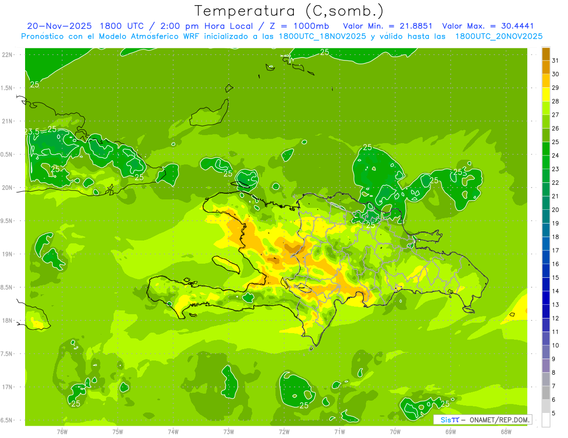The height and width of the screenshot is (438, 568).
Task: Click the blue 'Sis' logo text
Action: [445, 420]
